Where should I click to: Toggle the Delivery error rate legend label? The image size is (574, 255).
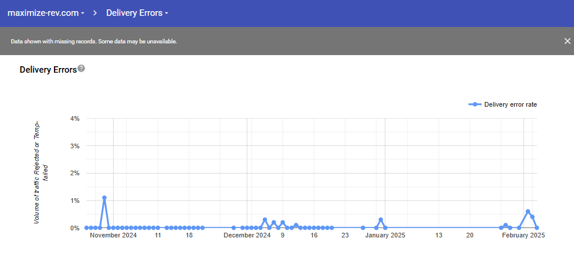(510, 104)
